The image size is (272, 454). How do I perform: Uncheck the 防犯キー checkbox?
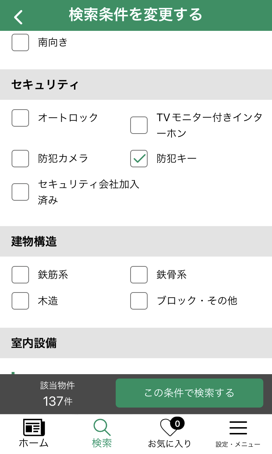139,159
